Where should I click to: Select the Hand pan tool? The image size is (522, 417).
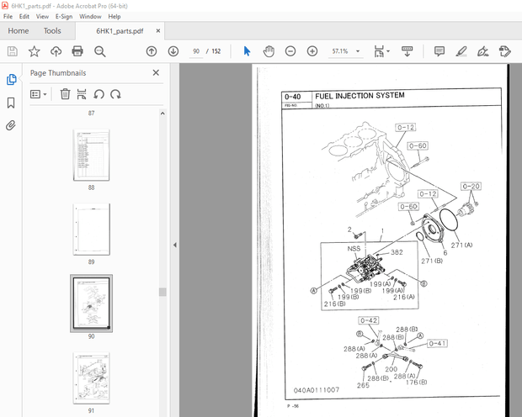pos(269,51)
